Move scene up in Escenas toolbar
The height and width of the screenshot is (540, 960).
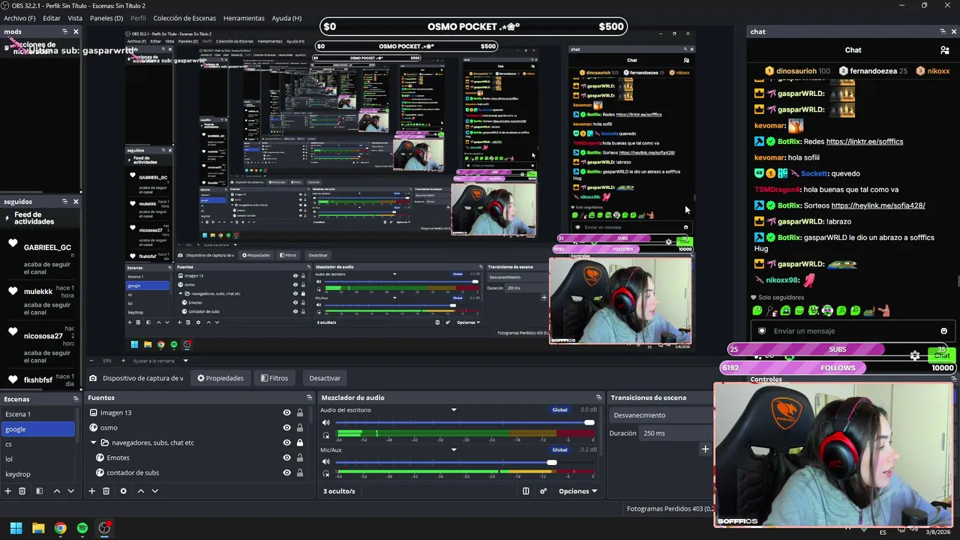pos(56,491)
